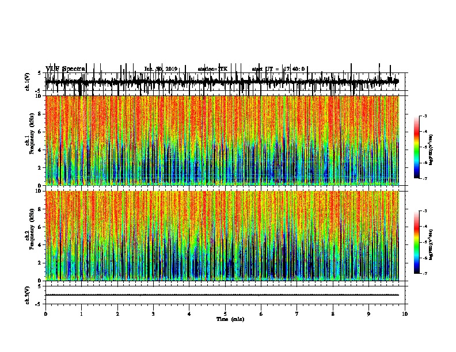Image resolution: width=456 pixels, height=352 pixels.
Task: Click the "6" kHz tick on ch.2 frequency axis
Action: [40, 227]
